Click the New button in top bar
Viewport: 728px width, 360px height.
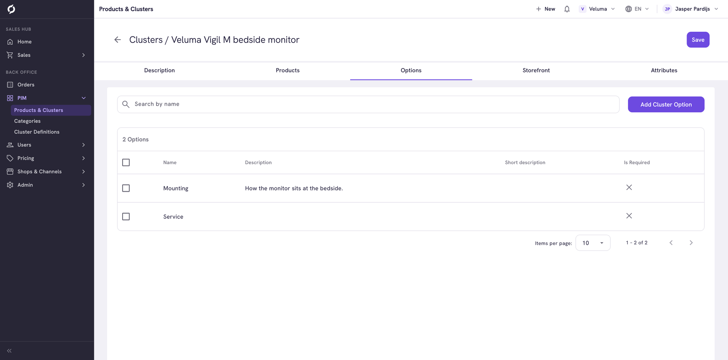click(x=546, y=9)
